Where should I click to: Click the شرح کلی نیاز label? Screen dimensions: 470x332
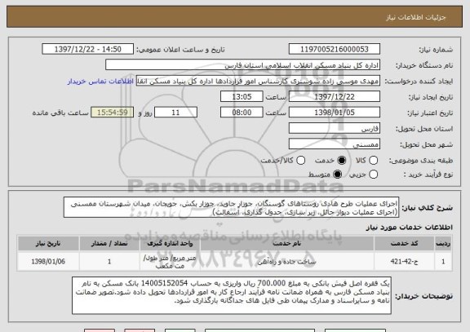427,208
